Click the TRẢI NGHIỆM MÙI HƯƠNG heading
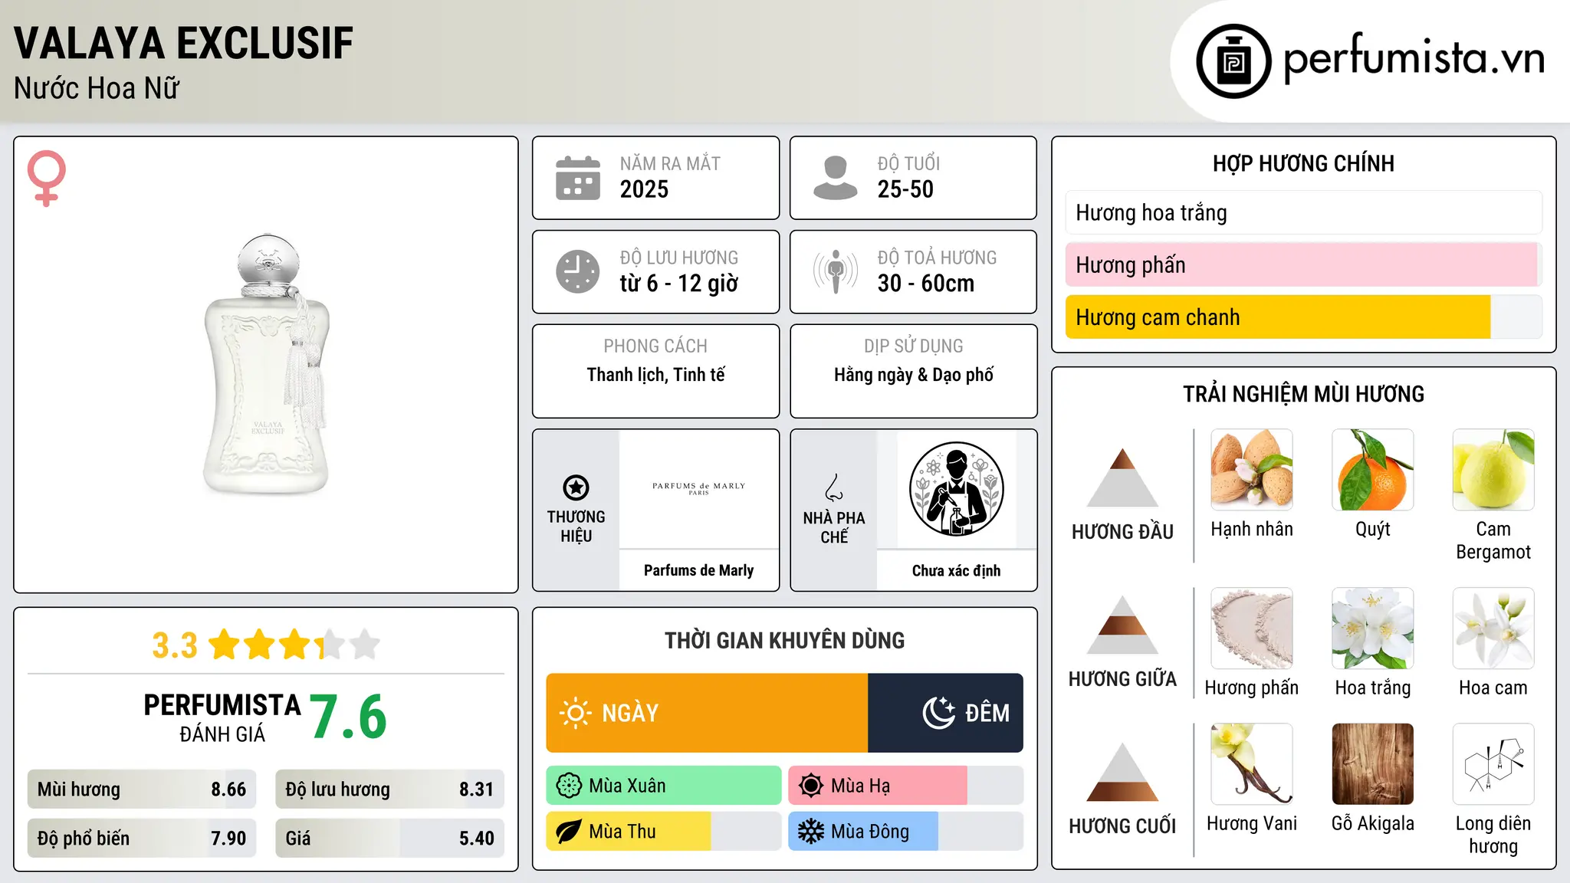 pyautogui.click(x=1303, y=394)
